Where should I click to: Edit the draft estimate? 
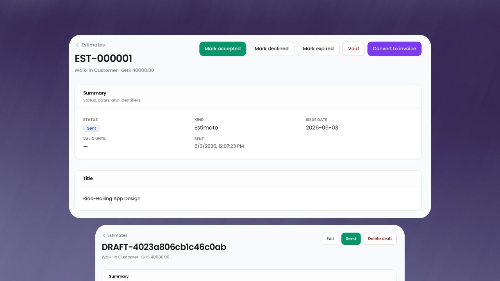pyautogui.click(x=330, y=239)
